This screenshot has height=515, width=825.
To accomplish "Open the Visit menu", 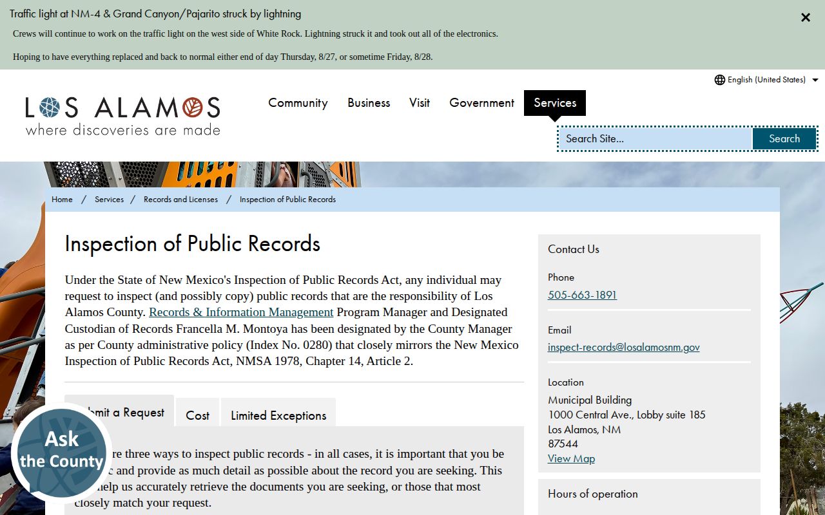I will tap(420, 103).
